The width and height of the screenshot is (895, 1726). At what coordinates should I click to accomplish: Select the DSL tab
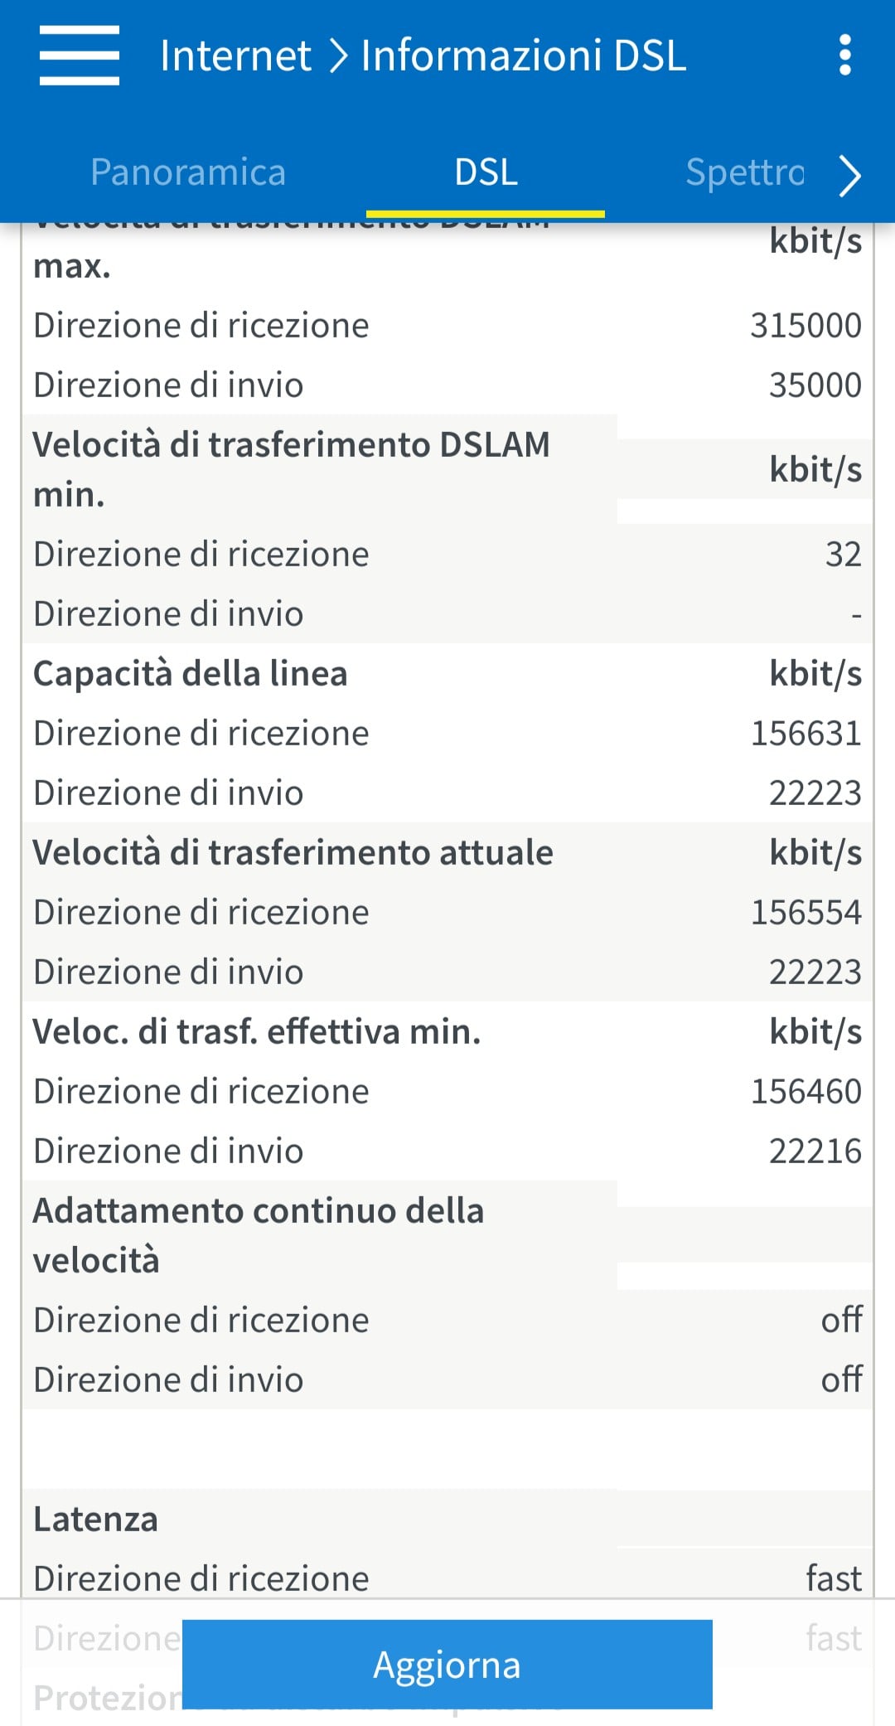click(486, 172)
